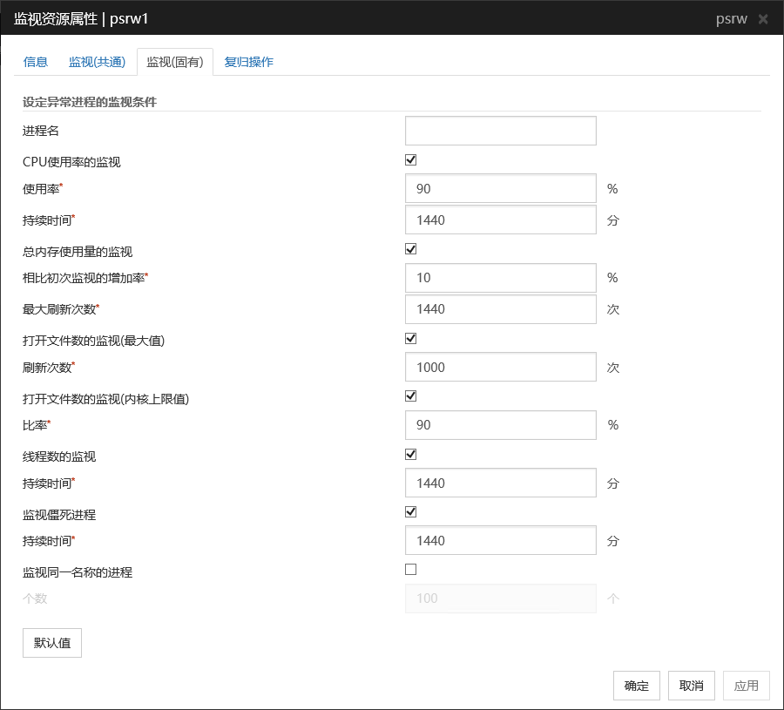
Task: Enable 监视同一名称的进程 checkbox
Action: pos(411,570)
